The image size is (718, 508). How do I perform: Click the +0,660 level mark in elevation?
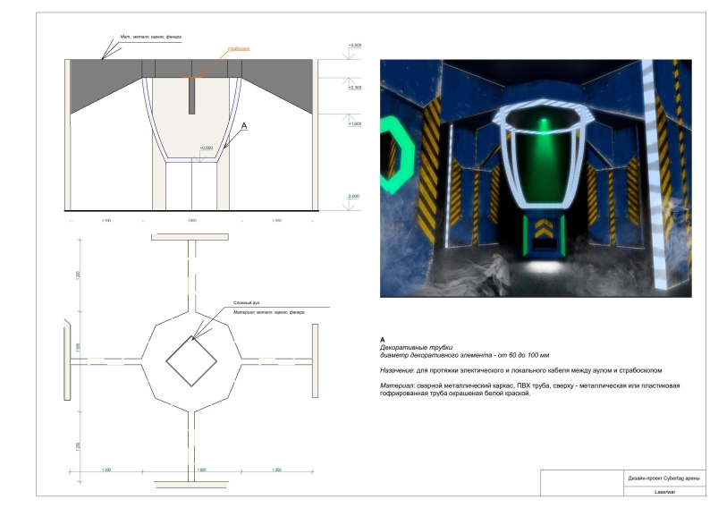[x=207, y=148]
